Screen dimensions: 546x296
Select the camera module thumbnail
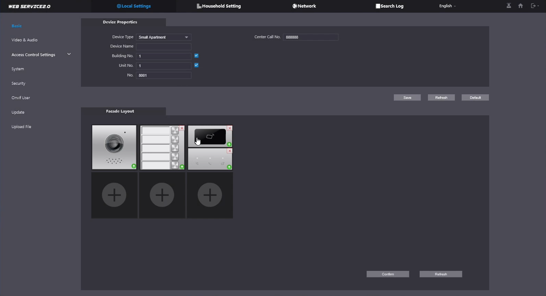click(x=114, y=147)
